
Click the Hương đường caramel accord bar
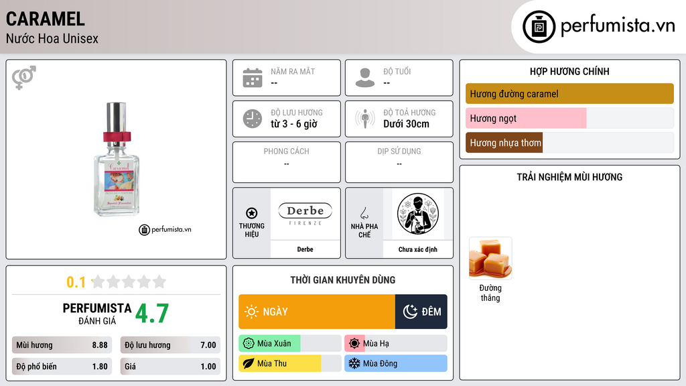click(569, 94)
